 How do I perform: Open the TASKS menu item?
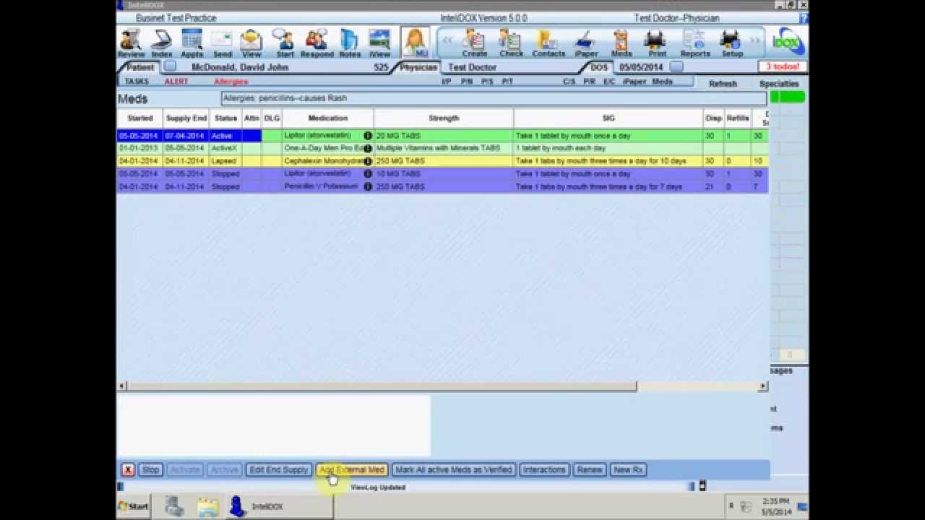tap(137, 82)
